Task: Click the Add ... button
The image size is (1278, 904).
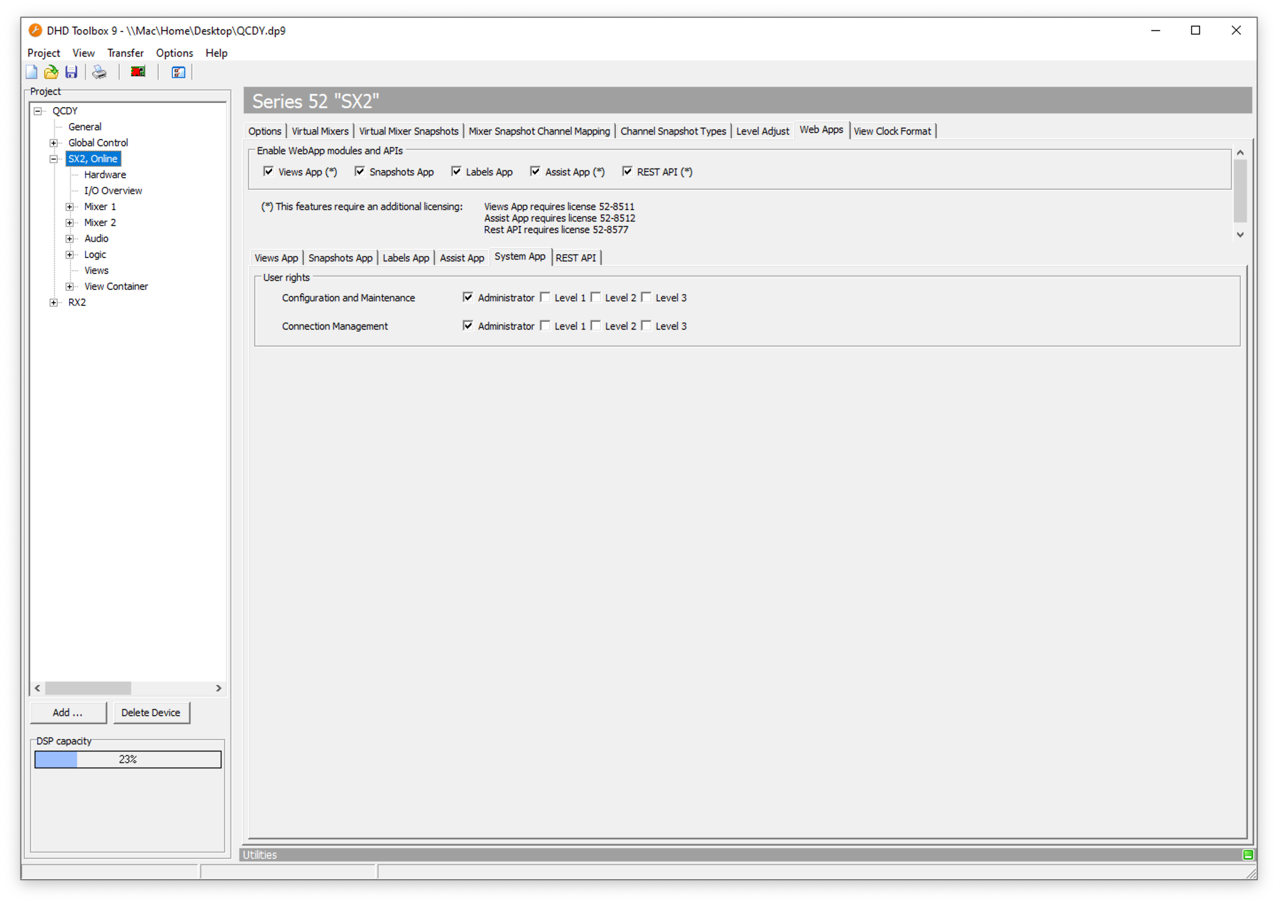Action: coord(68,713)
